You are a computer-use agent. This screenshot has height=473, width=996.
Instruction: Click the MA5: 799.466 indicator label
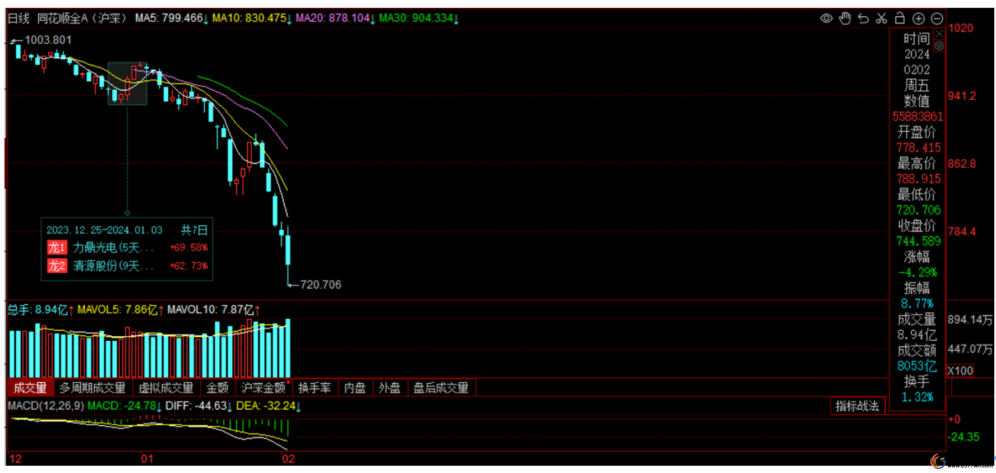pyautogui.click(x=172, y=18)
